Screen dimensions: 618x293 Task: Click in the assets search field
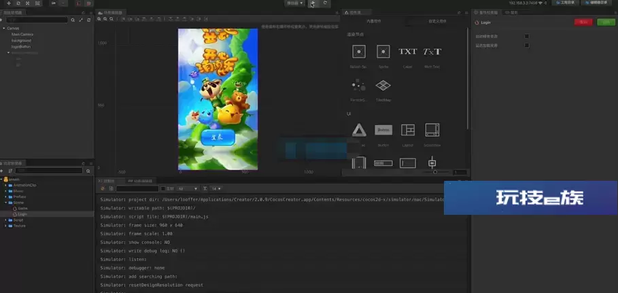49,171
